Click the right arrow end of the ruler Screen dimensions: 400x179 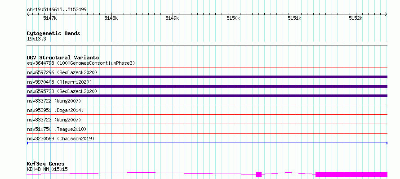click(386, 14)
